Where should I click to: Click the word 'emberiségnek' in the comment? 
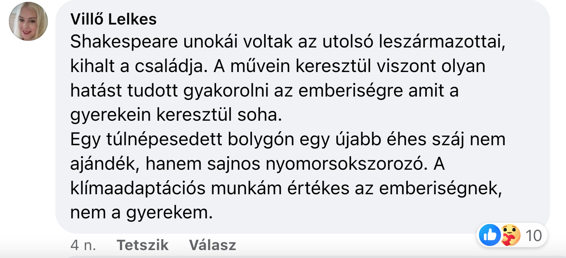440,189
